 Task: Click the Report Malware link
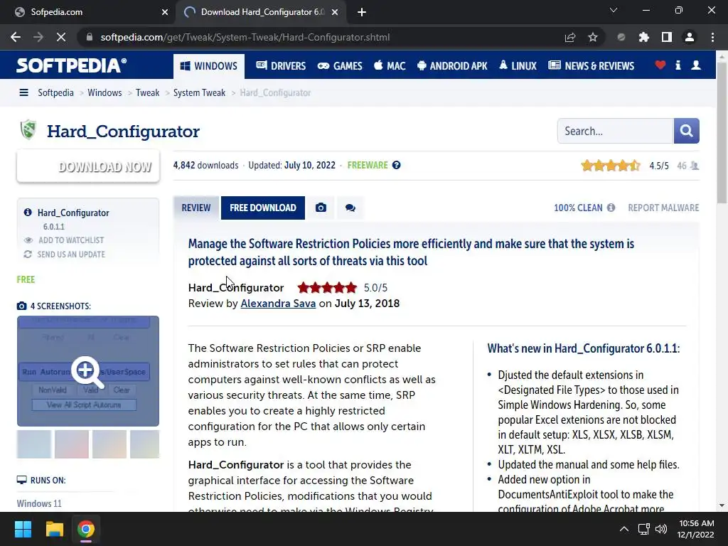pos(663,208)
